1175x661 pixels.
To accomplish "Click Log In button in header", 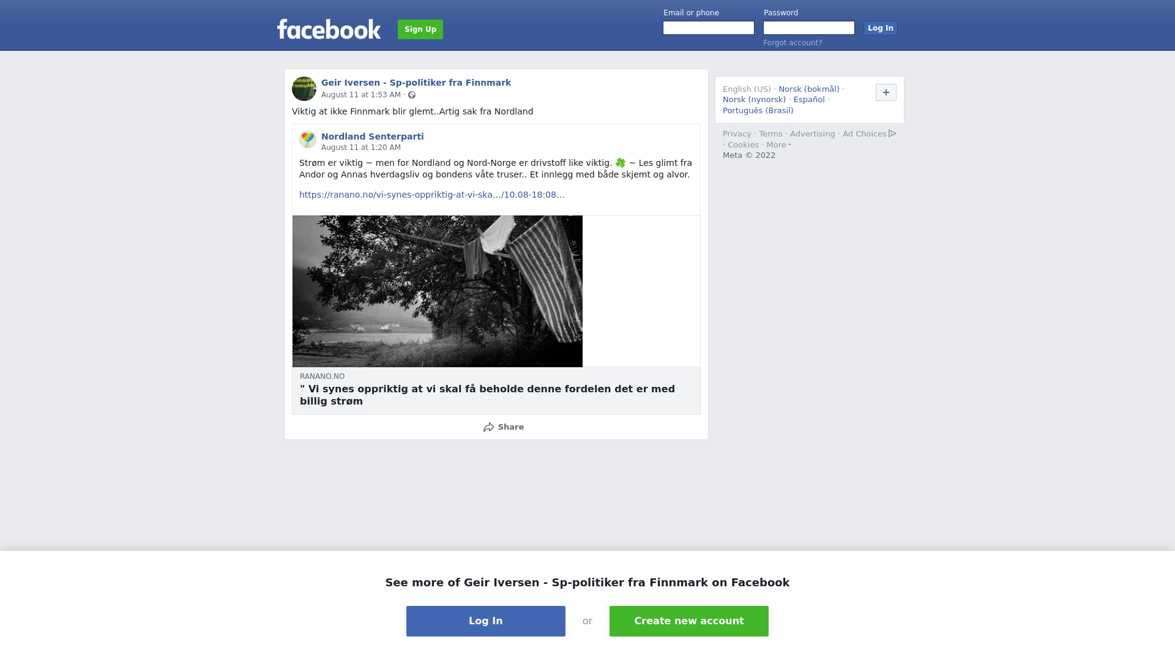I will pyautogui.click(x=881, y=28).
